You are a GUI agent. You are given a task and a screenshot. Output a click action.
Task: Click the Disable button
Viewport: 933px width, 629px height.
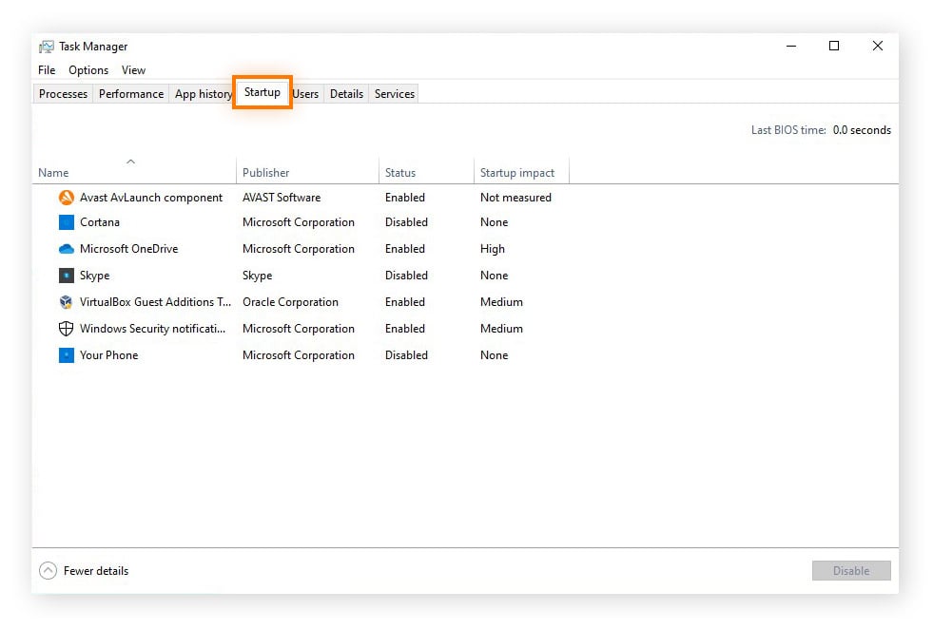coord(851,571)
